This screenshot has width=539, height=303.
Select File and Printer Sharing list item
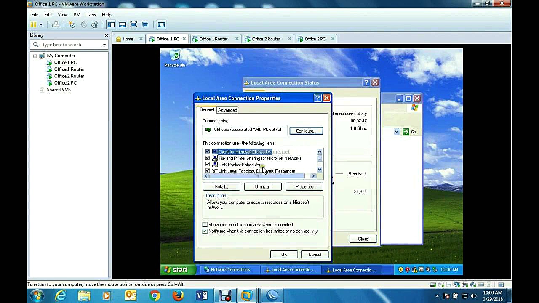(260, 159)
